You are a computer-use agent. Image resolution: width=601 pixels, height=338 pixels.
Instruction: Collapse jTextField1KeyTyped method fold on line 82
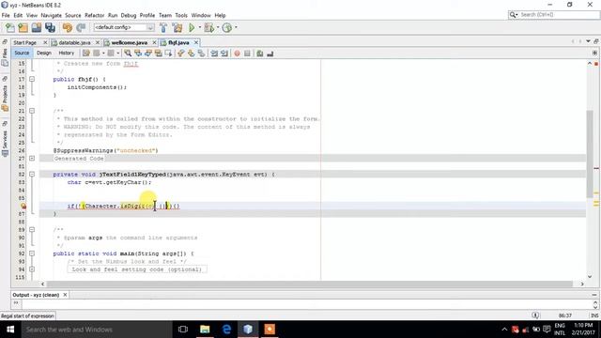coord(32,175)
